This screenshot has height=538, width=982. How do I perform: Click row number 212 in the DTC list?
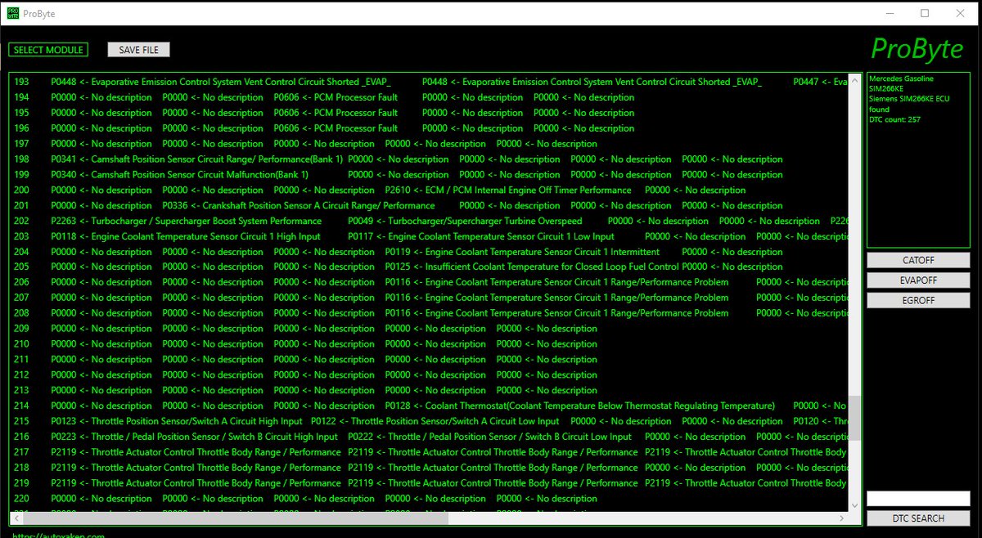[x=21, y=374]
